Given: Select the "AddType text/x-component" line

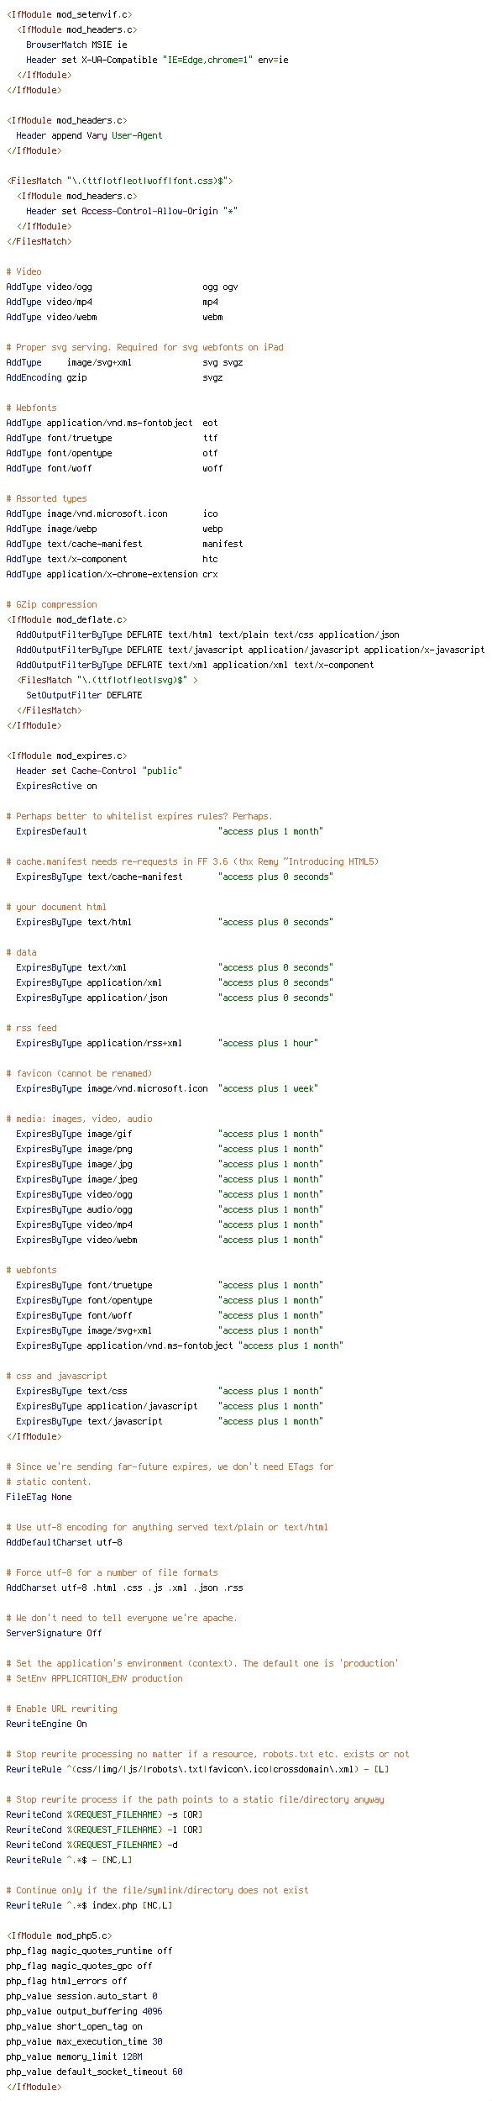Looking at the screenshot, I should click(x=112, y=559).
